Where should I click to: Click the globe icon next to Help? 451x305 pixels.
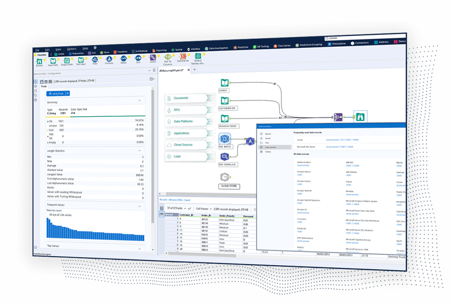tap(95, 48)
